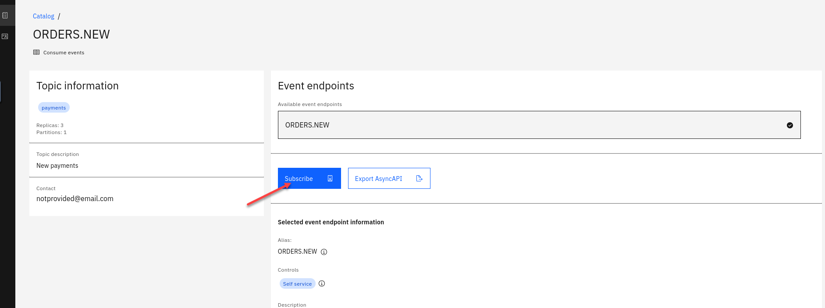Screen dimensions: 825x308
Task: Click the checkmark icon on ORDERS.NEW endpoint
Action: click(789, 125)
